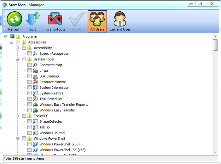Click the Task Scheduler clock icon

click(x=35, y=99)
